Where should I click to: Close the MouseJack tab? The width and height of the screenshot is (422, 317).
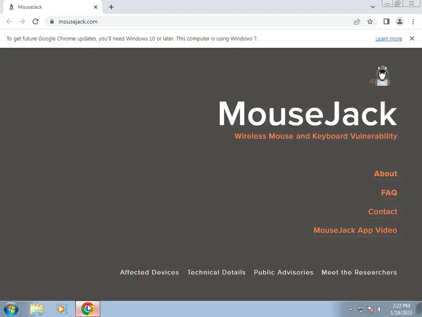[x=96, y=7]
